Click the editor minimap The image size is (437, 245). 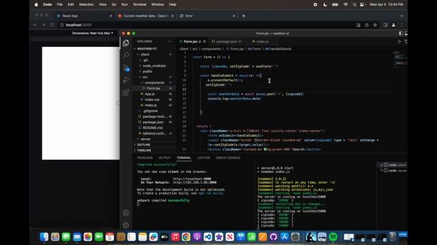(x=400, y=59)
